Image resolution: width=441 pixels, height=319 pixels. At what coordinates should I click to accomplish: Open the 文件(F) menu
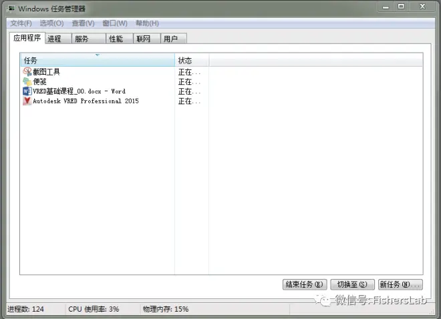pyautogui.click(x=21, y=23)
